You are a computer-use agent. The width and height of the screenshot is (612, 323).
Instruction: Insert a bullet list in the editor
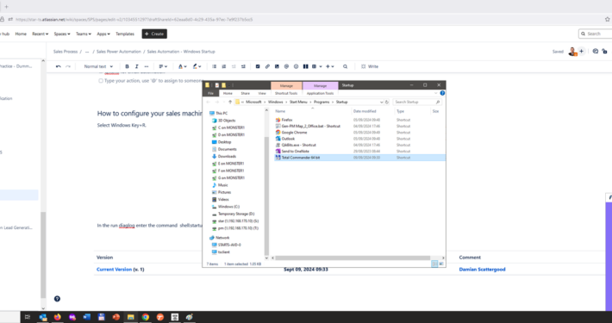(215, 66)
